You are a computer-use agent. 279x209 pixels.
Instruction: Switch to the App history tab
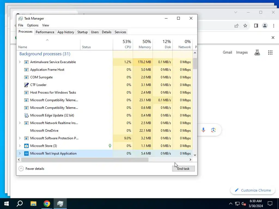tap(66, 32)
